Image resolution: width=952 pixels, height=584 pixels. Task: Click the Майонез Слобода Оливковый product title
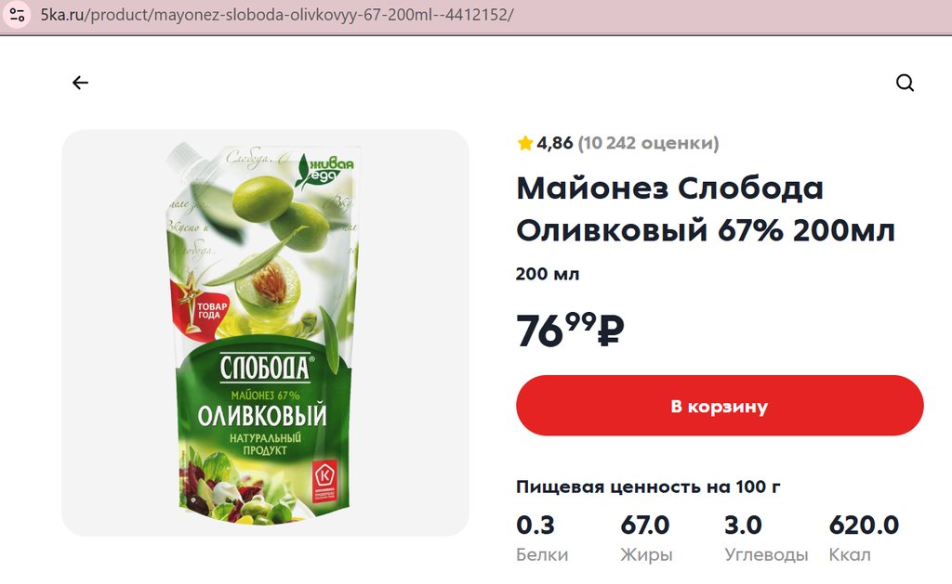point(706,209)
